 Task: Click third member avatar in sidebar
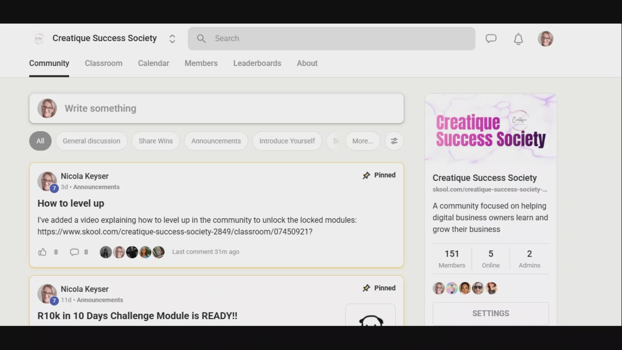click(x=465, y=288)
